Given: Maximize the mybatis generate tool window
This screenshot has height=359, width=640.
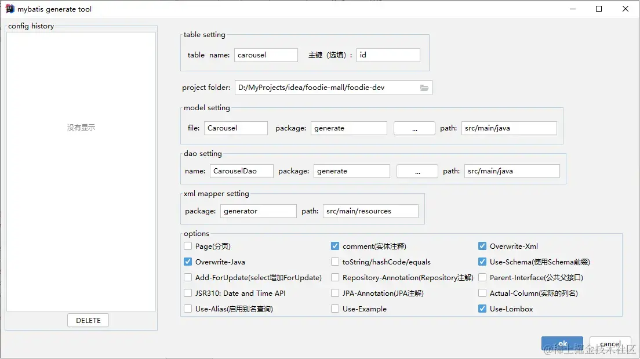Looking at the screenshot, I should (599, 9).
